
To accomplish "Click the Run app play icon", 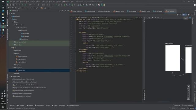I will pos(56,5).
